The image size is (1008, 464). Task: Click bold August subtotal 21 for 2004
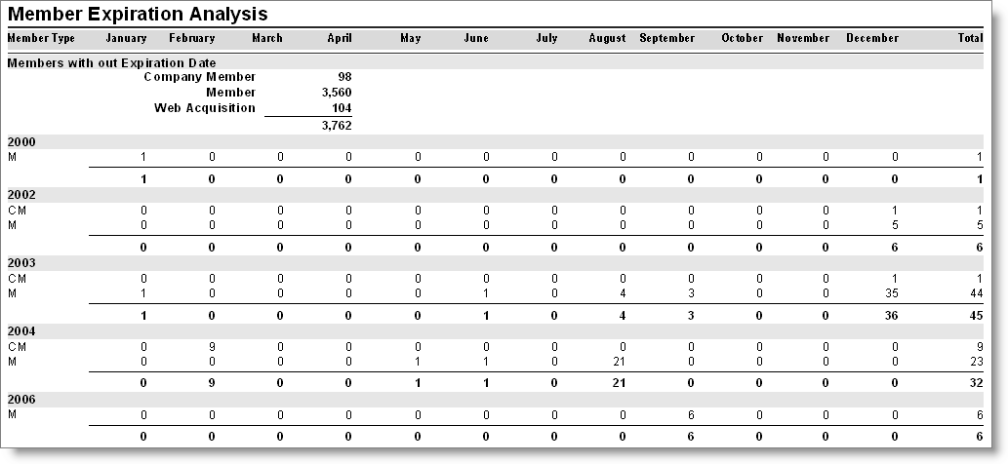[x=619, y=383]
